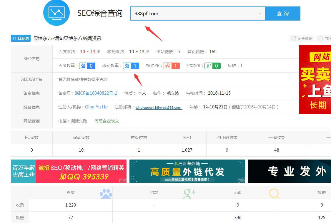The image size is (331, 223).
Task: Click the 查询 query button
Action: click(x=283, y=14)
